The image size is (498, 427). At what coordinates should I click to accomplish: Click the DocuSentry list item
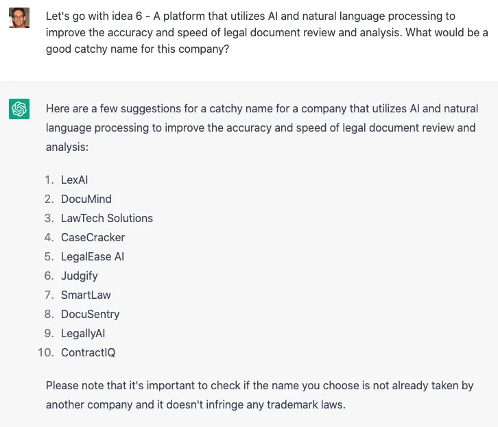pos(90,314)
